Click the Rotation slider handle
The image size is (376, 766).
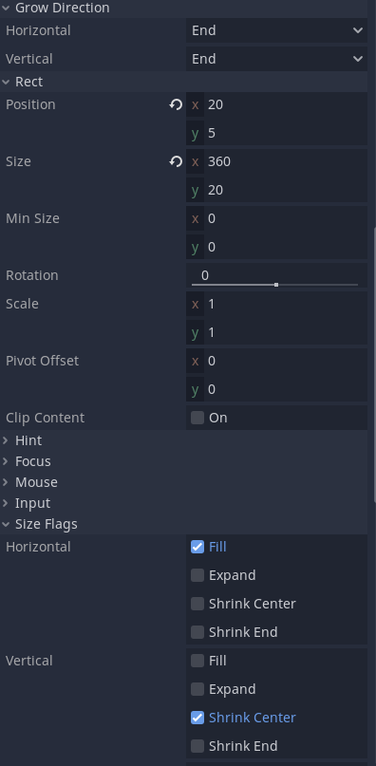(x=276, y=285)
